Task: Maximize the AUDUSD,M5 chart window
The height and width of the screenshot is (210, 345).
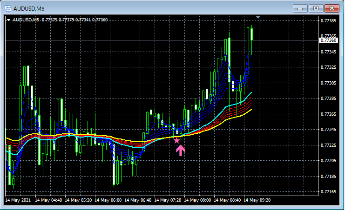Action: pos(316,8)
